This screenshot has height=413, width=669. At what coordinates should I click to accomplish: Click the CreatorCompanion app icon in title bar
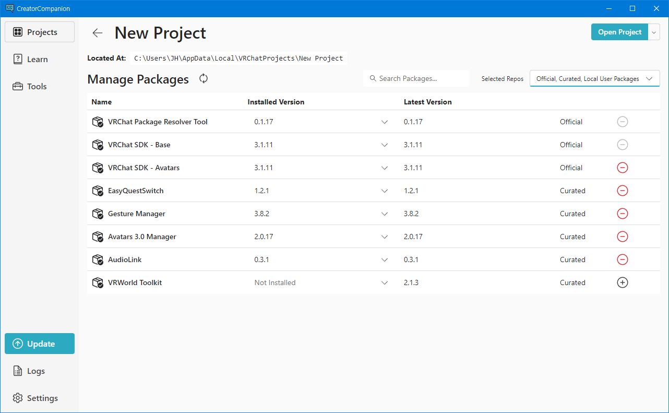pos(9,8)
